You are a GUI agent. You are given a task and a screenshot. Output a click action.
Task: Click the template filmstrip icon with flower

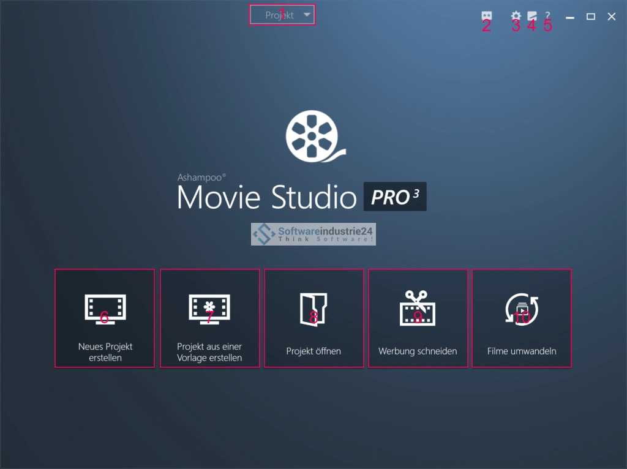pyautogui.click(x=209, y=309)
